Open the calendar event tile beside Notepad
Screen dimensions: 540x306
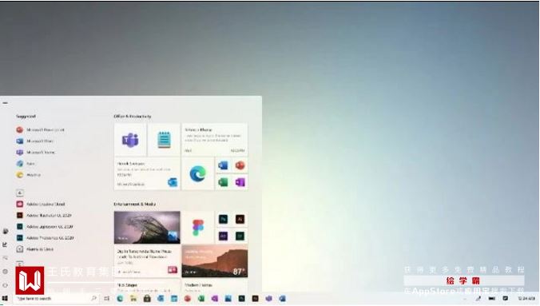[215, 140]
